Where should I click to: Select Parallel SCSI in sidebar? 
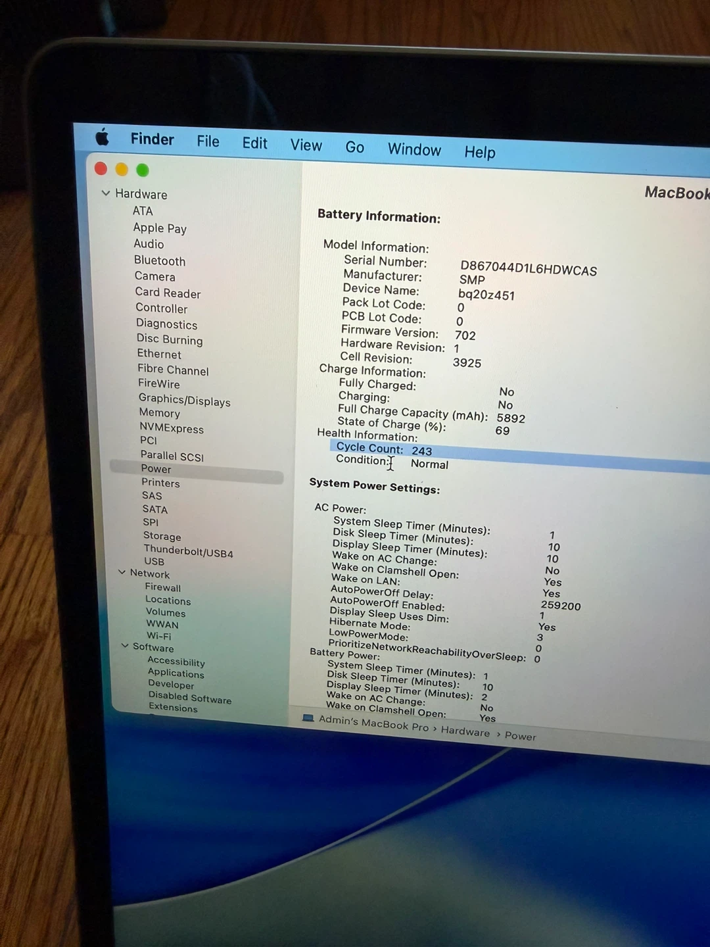(x=172, y=456)
